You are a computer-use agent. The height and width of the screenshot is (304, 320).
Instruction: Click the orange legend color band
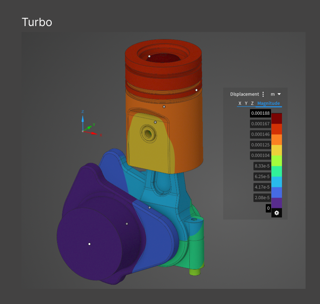click(x=277, y=139)
